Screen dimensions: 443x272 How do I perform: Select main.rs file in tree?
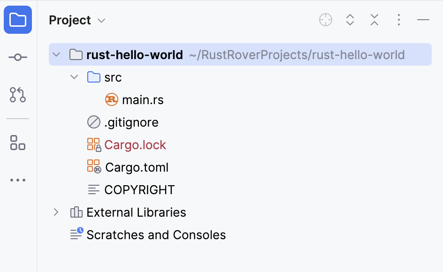(134, 100)
